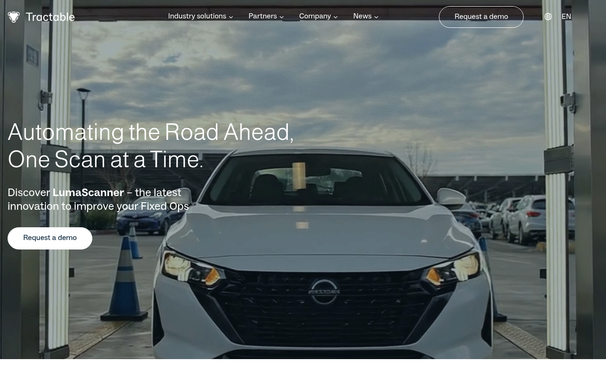Click the outlined Request a demo button in header
606x378 pixels.
pos(481,17)
